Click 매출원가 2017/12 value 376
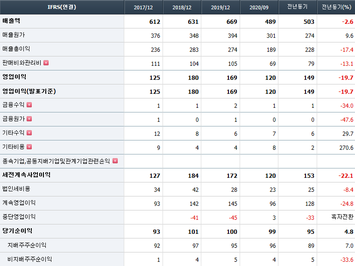Image resolution: width=355 pixels, height=266 pixels. click(x=155, y=36)
